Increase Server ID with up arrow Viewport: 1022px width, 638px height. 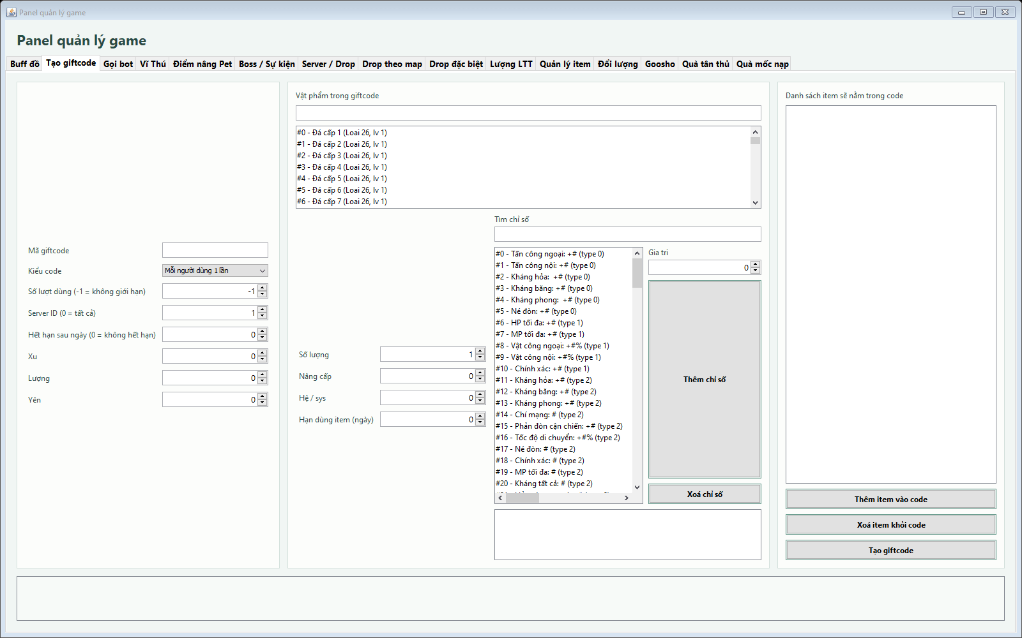[263, 309]
